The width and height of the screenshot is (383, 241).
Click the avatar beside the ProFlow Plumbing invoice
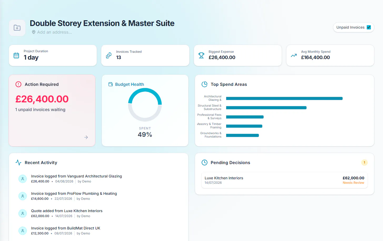23,196
